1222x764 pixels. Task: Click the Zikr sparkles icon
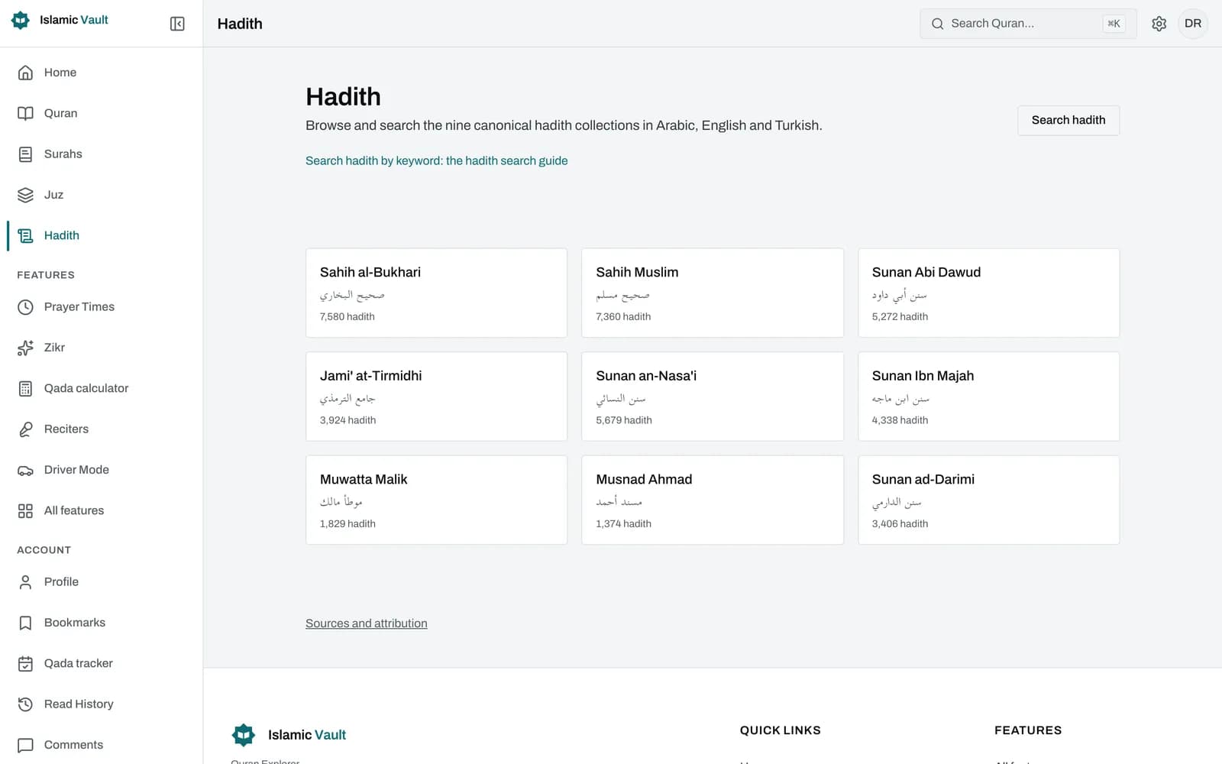pos(25,348)
